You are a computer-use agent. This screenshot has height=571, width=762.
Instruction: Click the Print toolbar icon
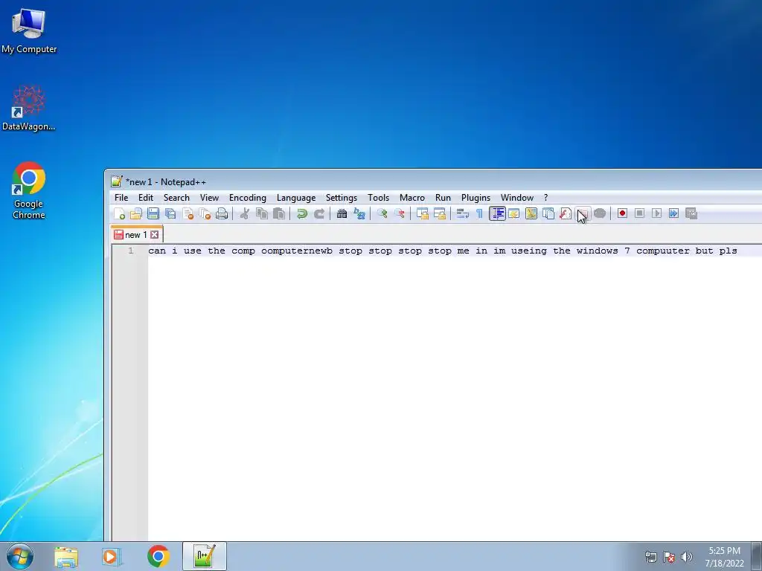(x=222, y=213)
